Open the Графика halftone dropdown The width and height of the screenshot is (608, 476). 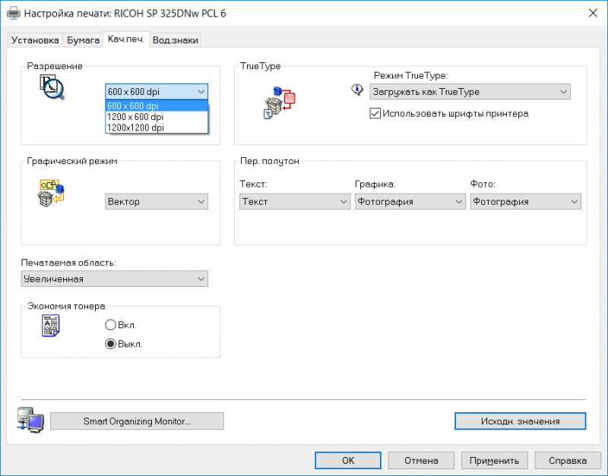410,201
